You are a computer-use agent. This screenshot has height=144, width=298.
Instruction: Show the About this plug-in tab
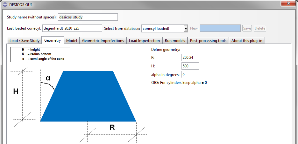(247, 41)
